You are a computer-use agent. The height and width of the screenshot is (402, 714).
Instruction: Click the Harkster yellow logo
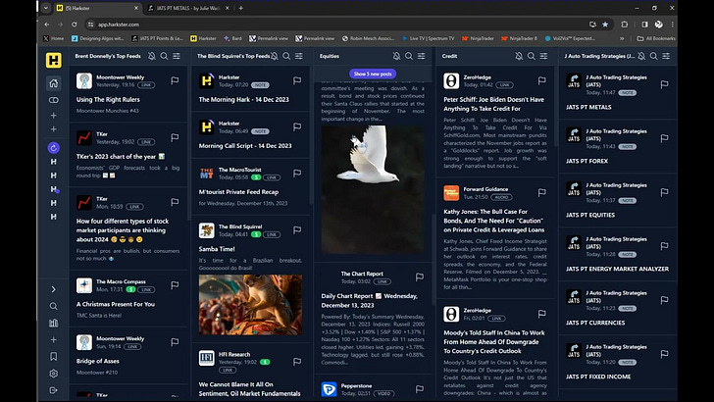(x=53, y=60)
